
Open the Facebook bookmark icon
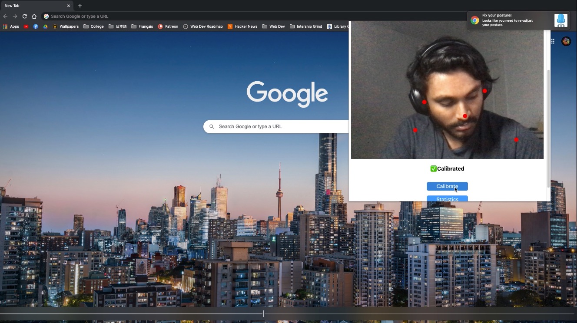coord(36,26)
